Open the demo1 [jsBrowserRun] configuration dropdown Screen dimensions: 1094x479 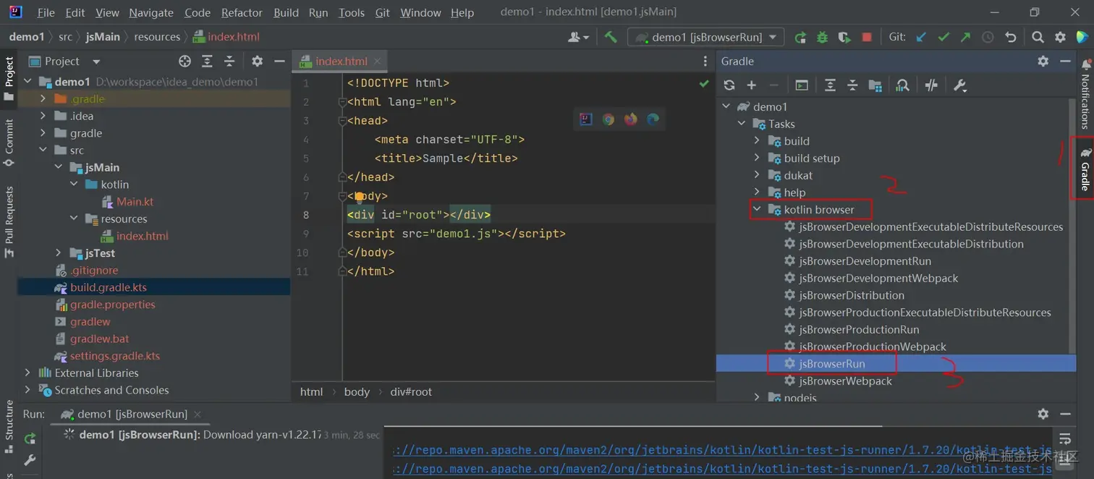pyautogui.click(x=773, y=36)
